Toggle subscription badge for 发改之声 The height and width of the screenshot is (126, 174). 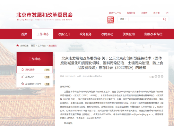[47, 77]
